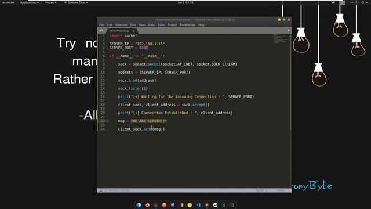Image resolution: width=371 pixels, height=209 pixels.
Task: Toggle side bar icon in status bar
Action: 101,190
